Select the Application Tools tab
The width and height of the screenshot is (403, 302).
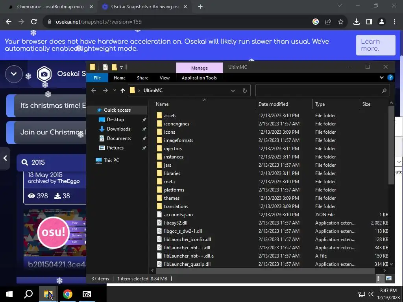coord(199,78)
